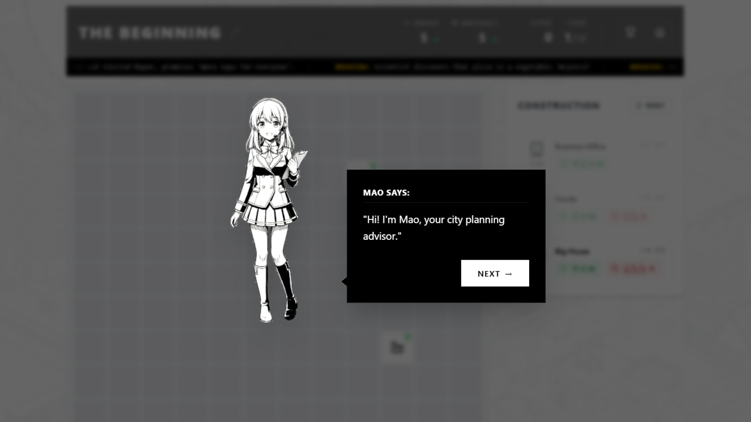Viewport: 751px width, 422px height.
Task: Toggle the red price badge on Condo
Action: pyautogui.click(x=629, y=216)
